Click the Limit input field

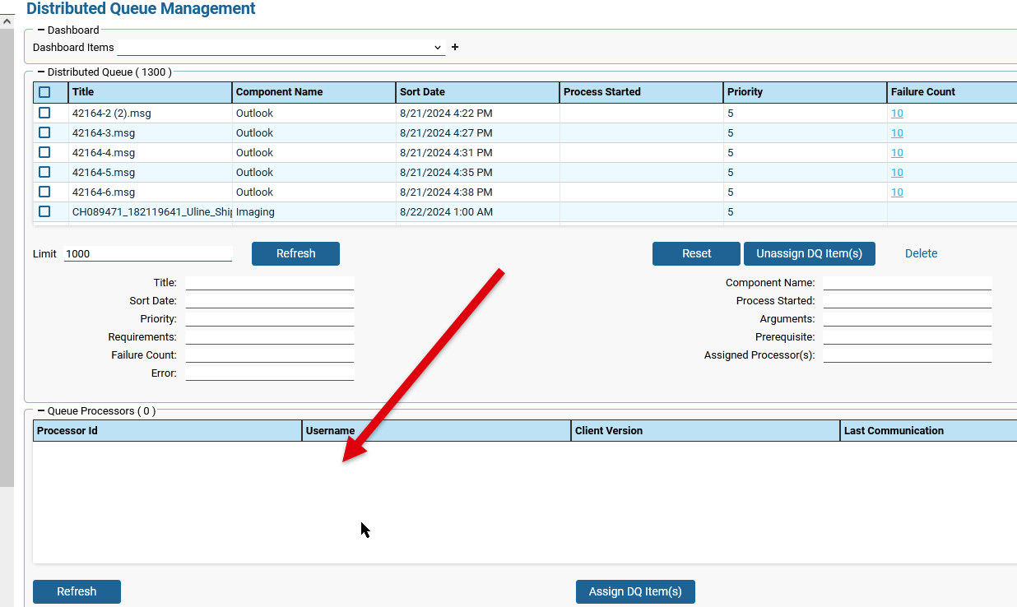(148, 253)
